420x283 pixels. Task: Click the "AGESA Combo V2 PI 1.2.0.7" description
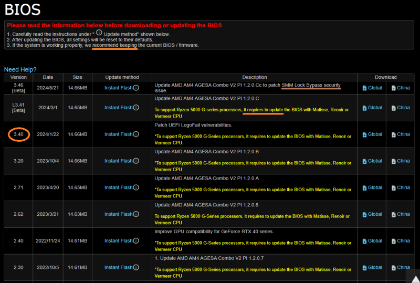209,258
